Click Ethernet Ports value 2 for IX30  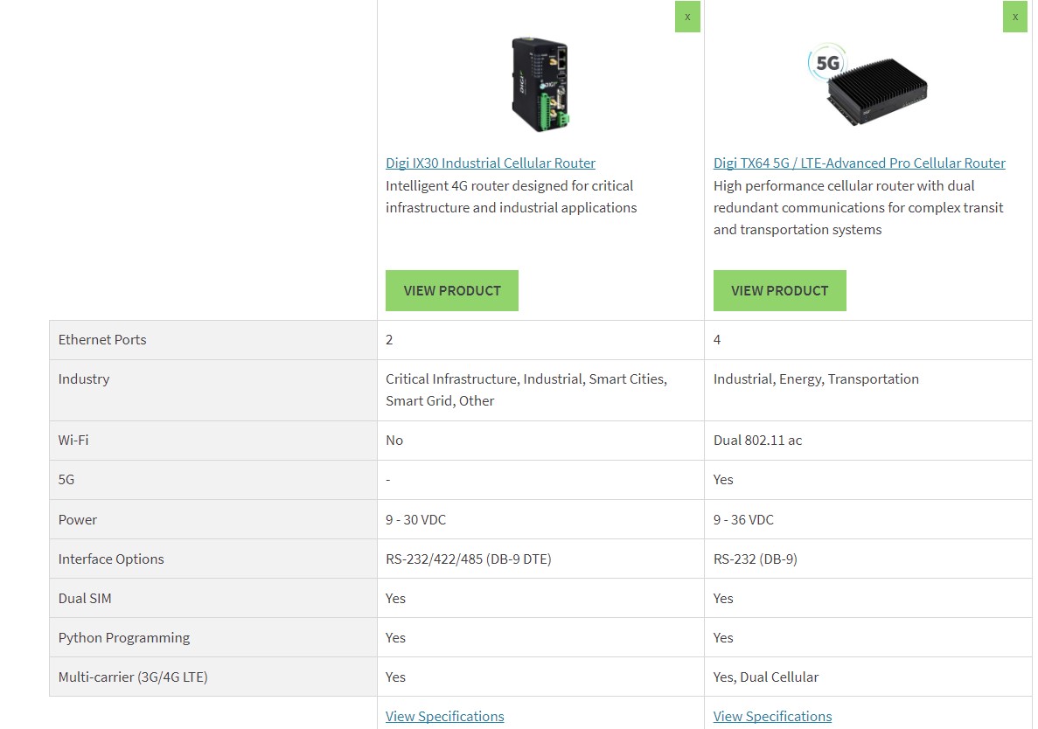pyautogui.click(x=389, y=340)
